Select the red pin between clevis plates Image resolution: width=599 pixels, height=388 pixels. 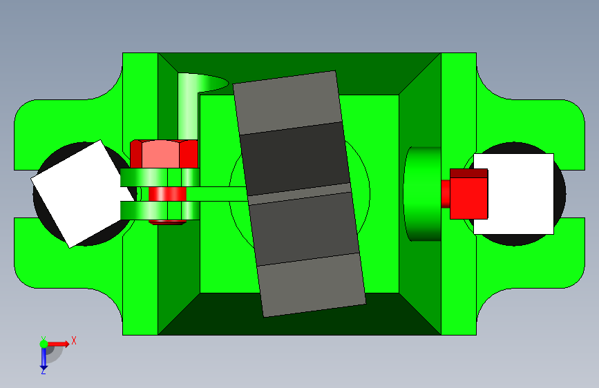[167, 194]
